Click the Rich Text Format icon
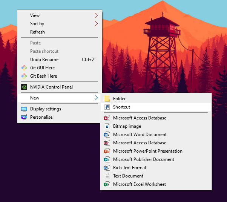Screen dimensions: 227x202 point(107,168)
